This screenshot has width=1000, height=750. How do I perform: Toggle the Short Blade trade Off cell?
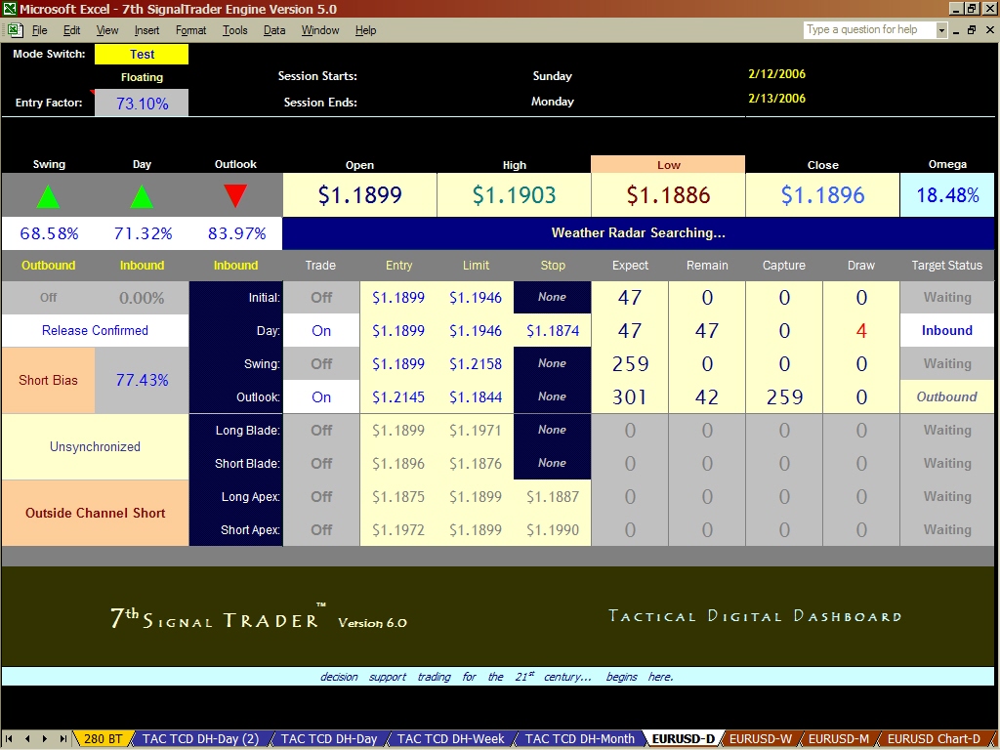pos(321,463)
